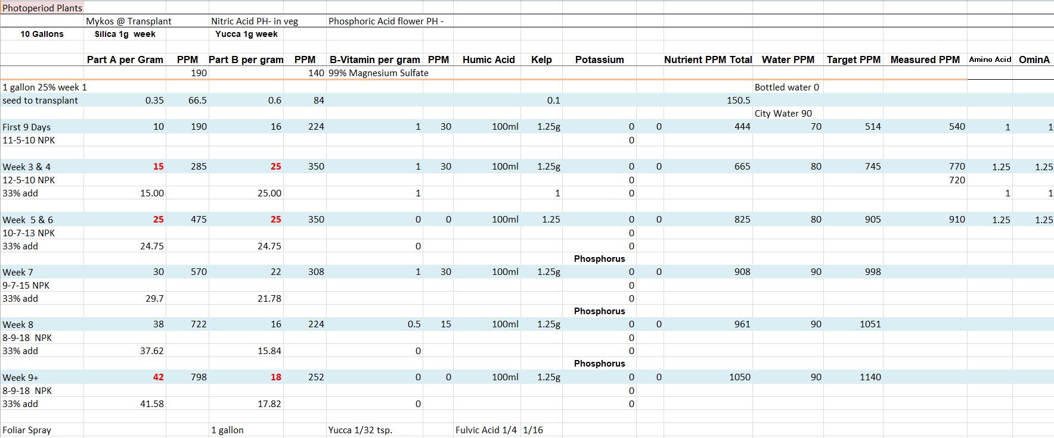Click the '1050' nutrient PPM total cell

pos(740,377)
